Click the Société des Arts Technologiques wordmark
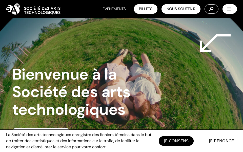The image size is (243, 152). tap(42, 10)
